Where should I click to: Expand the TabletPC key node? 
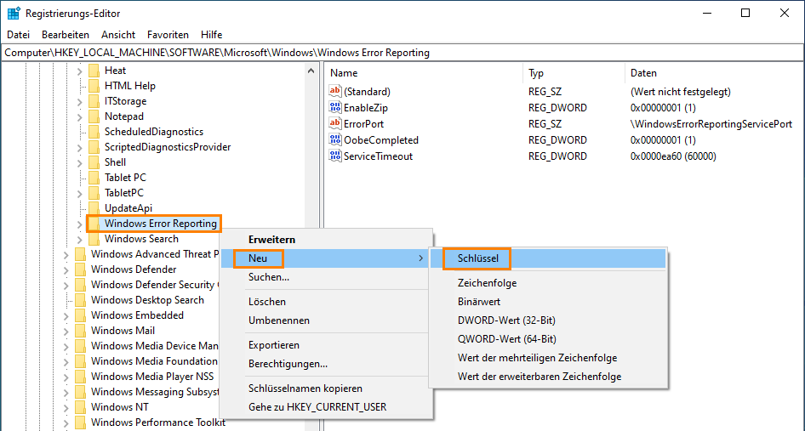[80, 194]
